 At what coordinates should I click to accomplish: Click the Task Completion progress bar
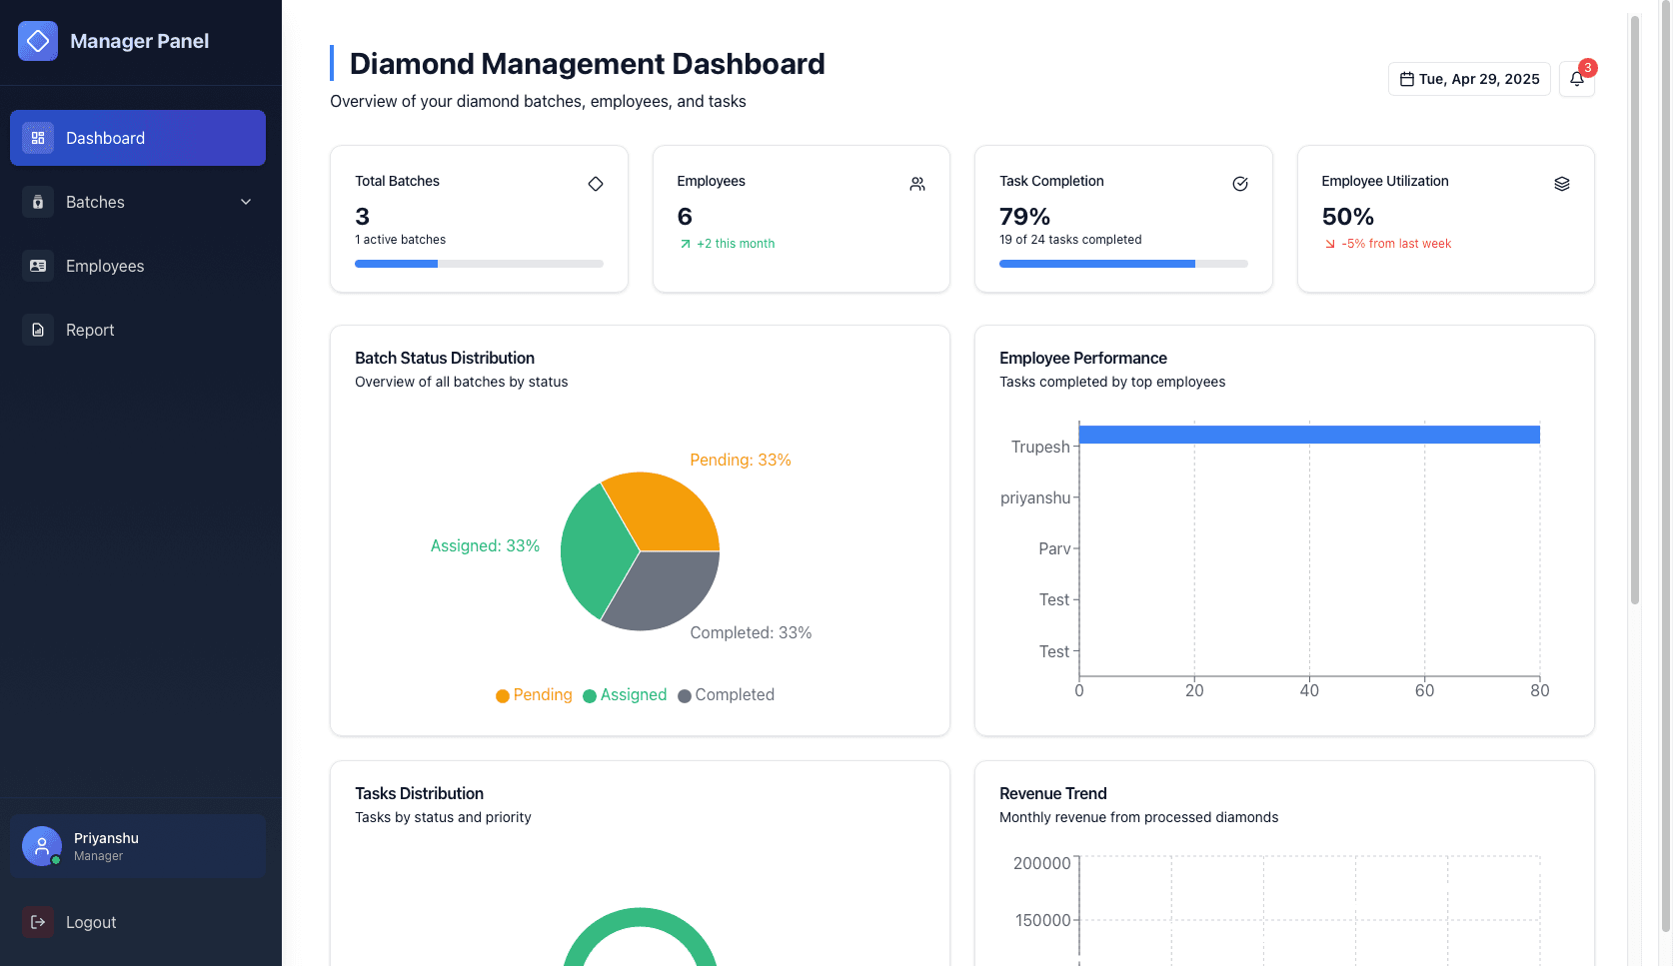click(x=1123, y=264)
